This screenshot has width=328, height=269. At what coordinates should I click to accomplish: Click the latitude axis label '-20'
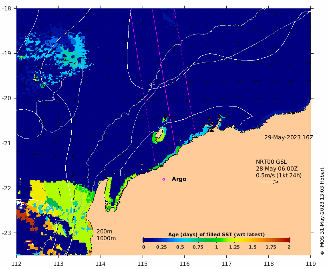pyautogui.click(x=6, y=98)
